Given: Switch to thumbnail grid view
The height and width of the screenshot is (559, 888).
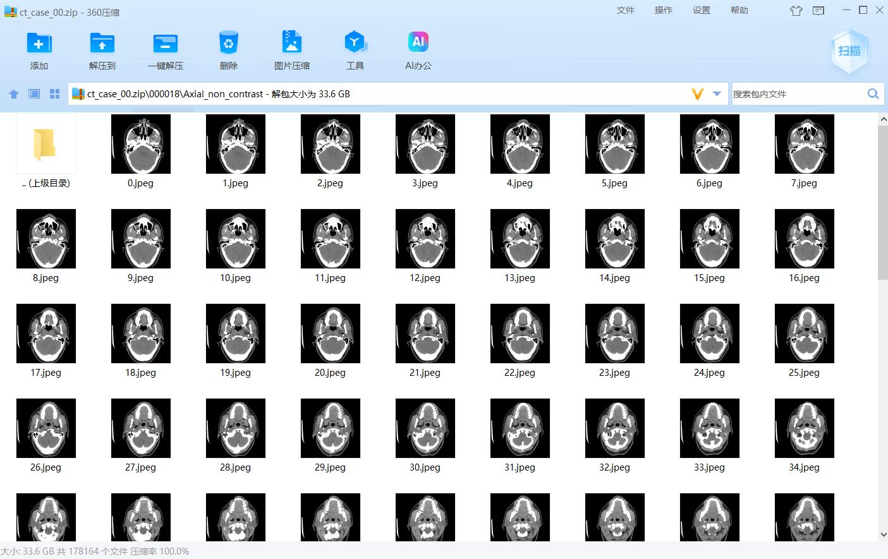Looking at the screenshot, I should click(x=55, y=94).
